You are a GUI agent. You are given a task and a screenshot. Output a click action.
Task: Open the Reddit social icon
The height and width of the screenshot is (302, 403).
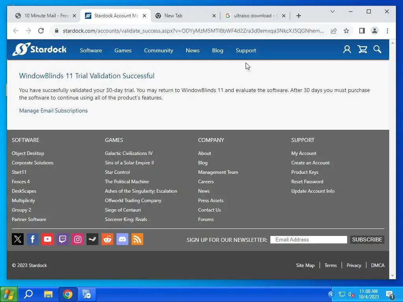click(x=107, y=239)
